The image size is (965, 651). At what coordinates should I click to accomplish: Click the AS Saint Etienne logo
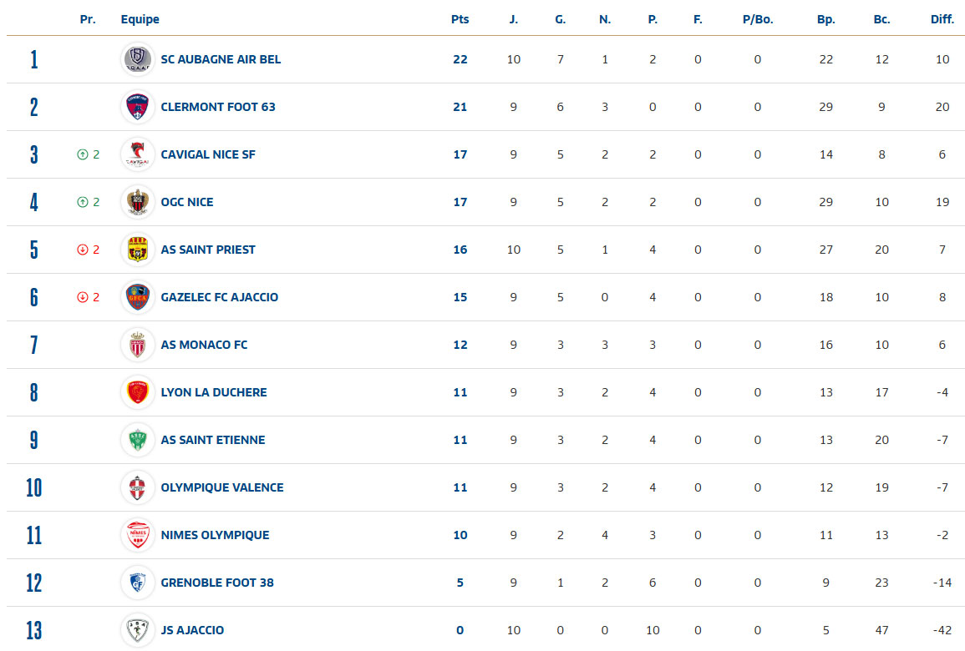tap(137, 440)
